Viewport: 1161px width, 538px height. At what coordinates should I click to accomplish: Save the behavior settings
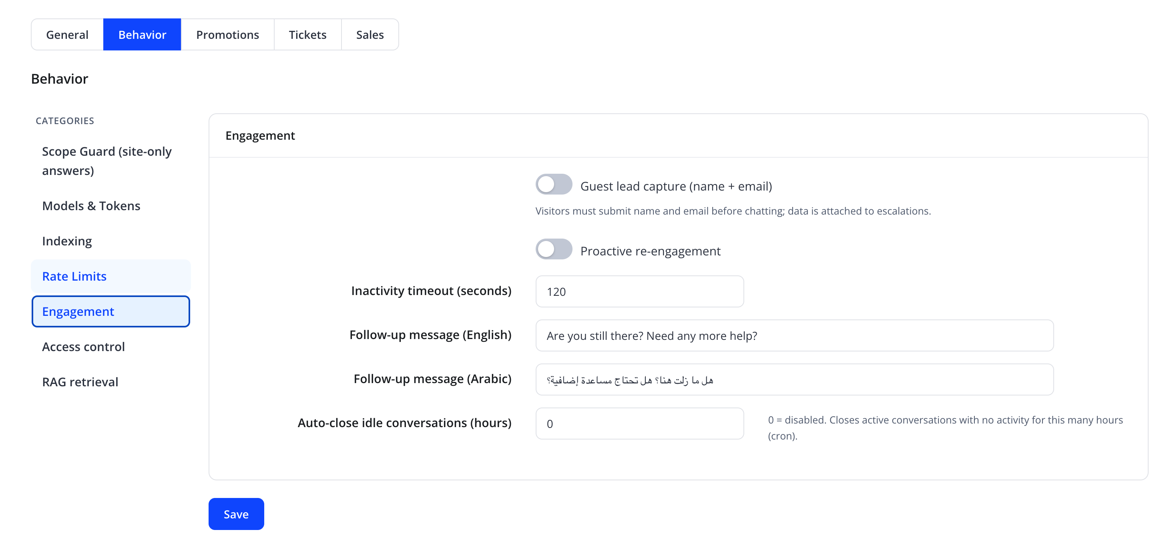click(x=236, y=514)
